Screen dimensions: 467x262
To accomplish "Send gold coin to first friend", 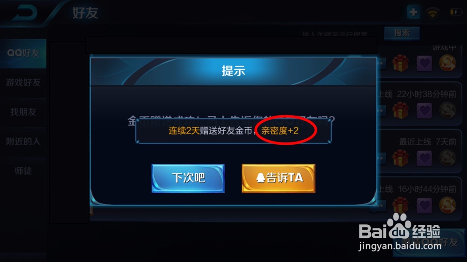I will pyautogui.click(x=447, y=63).
